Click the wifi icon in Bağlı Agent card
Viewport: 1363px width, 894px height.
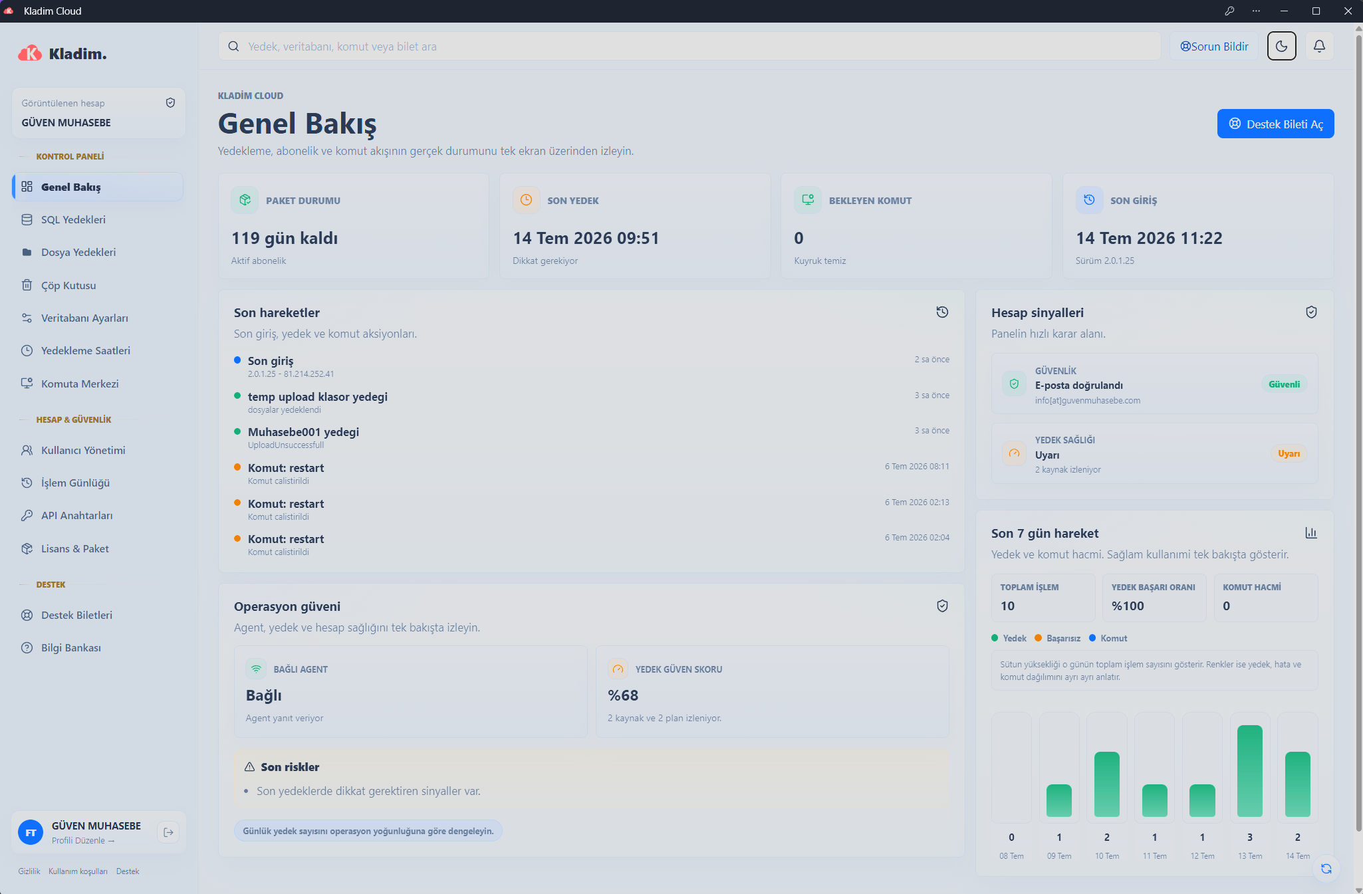pos(256,669)
